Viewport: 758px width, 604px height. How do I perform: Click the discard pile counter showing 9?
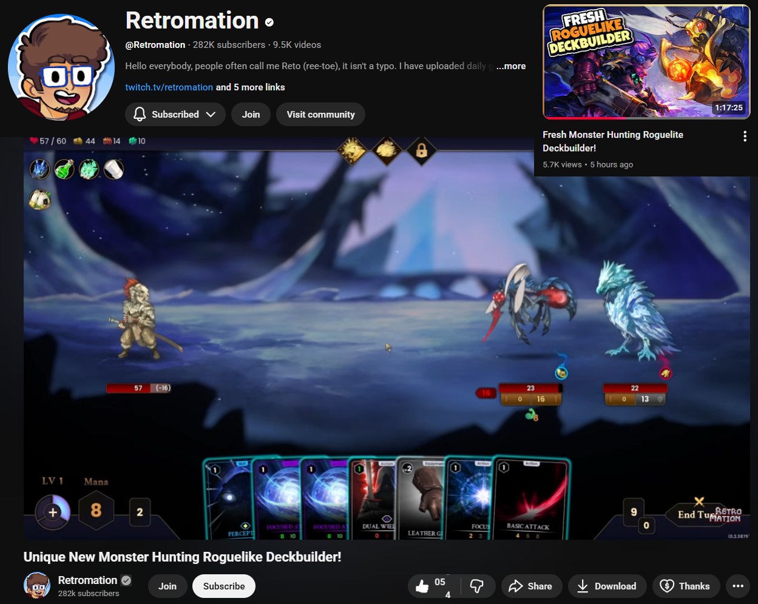pyautogui.click(x=634, y=512)
